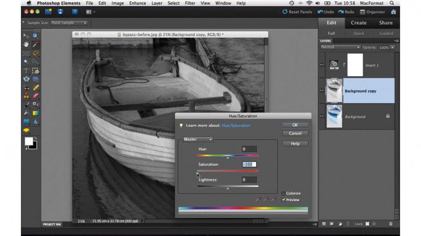The image size is (421, 236).
Task: Select the Blur droplet tool
Action: click(35, 122)
